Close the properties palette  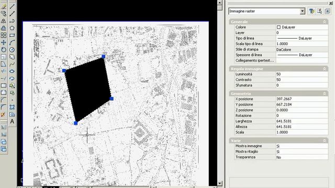pyautogui.click(x=331, y=4)
